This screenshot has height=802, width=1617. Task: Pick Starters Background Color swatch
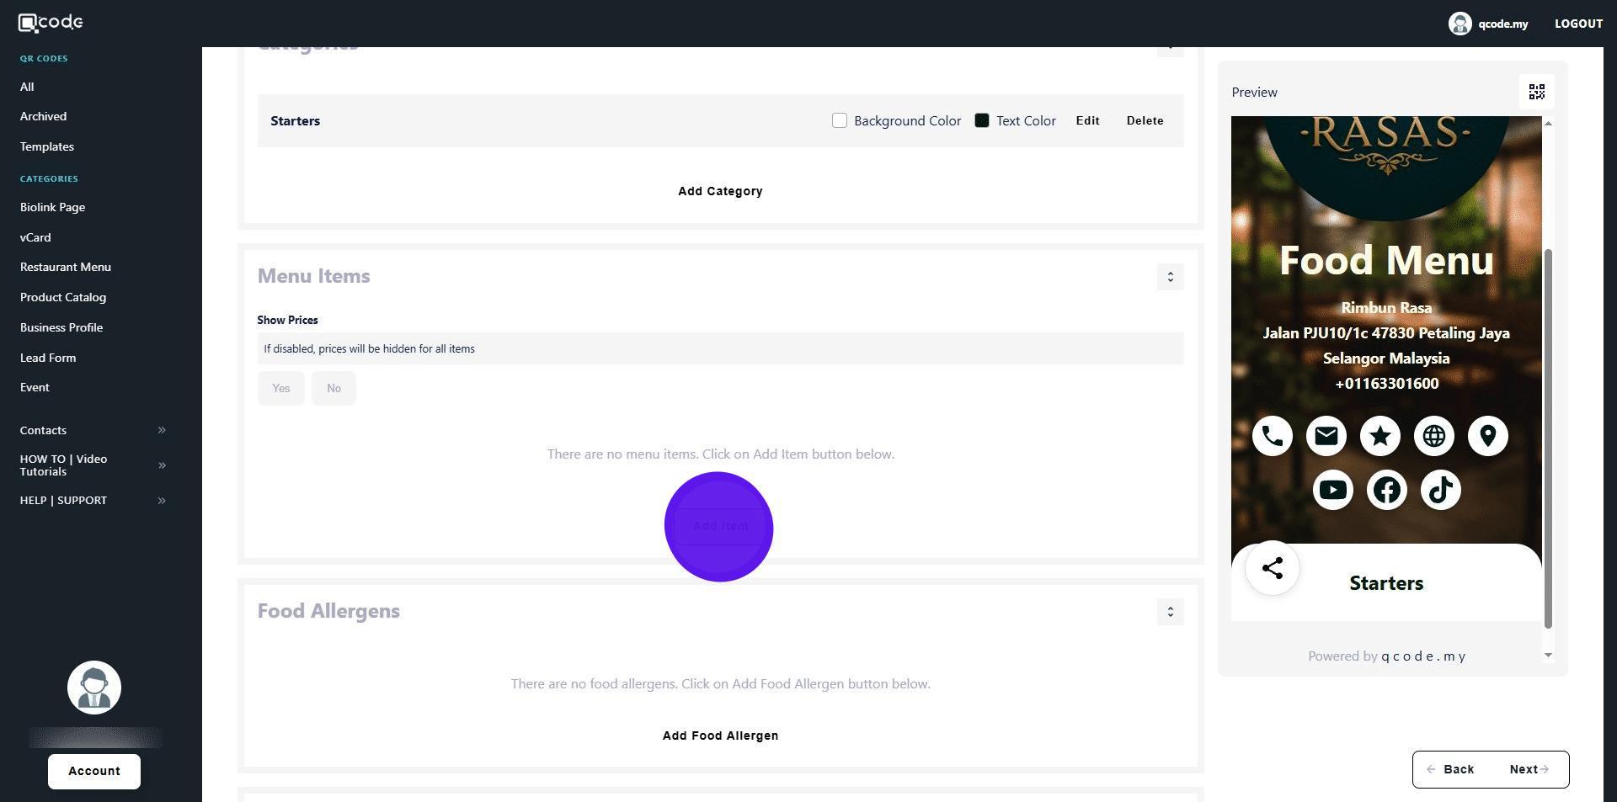tap(839, 120)
